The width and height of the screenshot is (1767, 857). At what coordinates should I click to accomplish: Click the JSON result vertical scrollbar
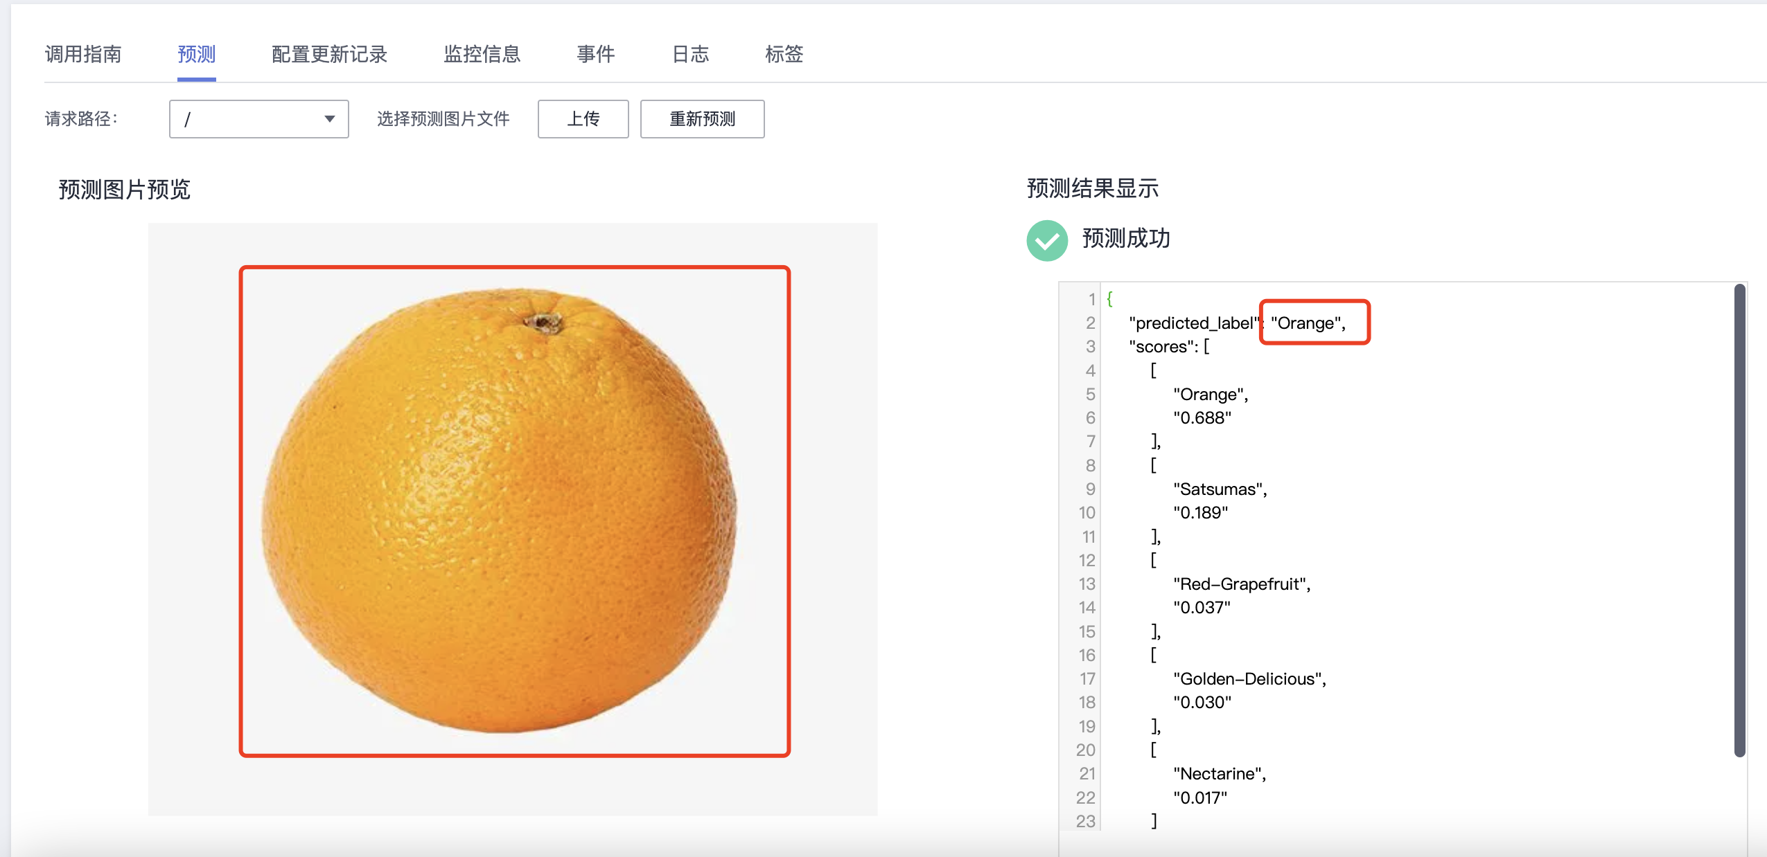click(1739, 519)
